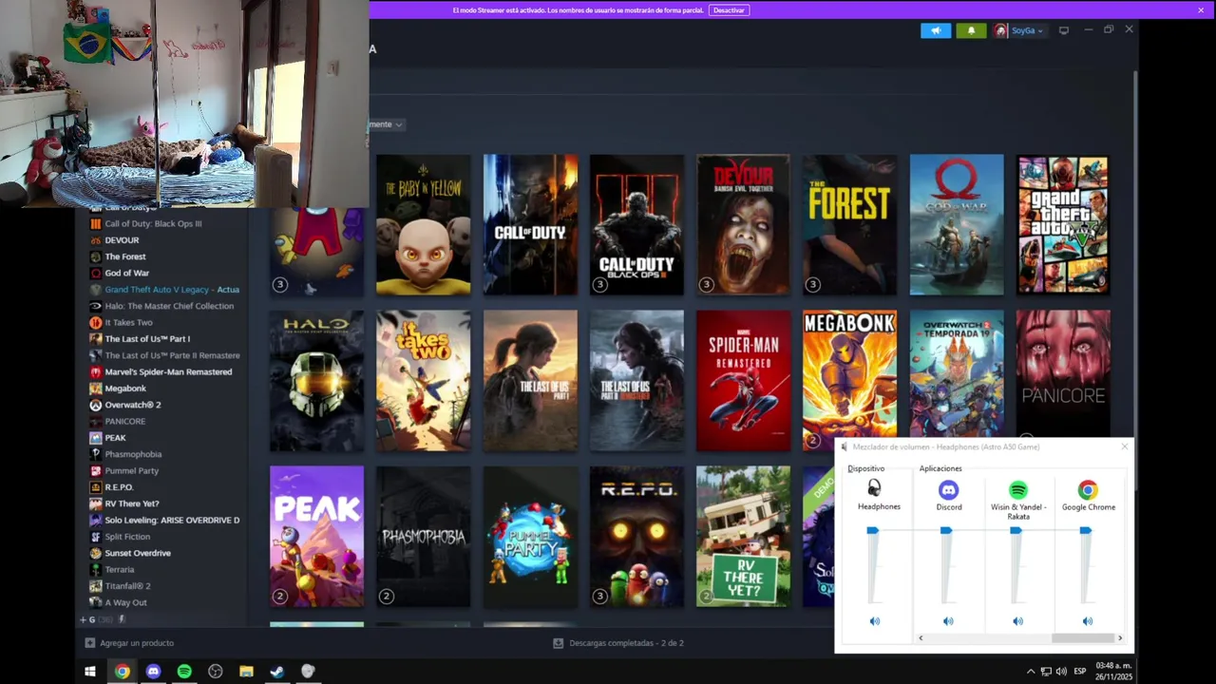Open the green notifications bell
Image resolution: width=1216 pixels, height=684 pixels.
click(x=971, y=30)
